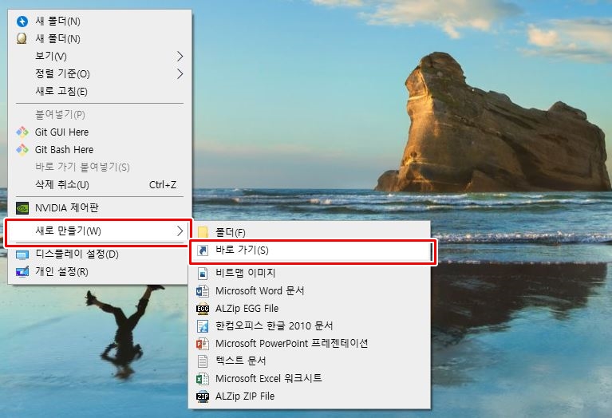This screenshot has height=418, width=612.
Task: Click the 디스플레이 설정 monitor icon
Action: click(22, 254)
